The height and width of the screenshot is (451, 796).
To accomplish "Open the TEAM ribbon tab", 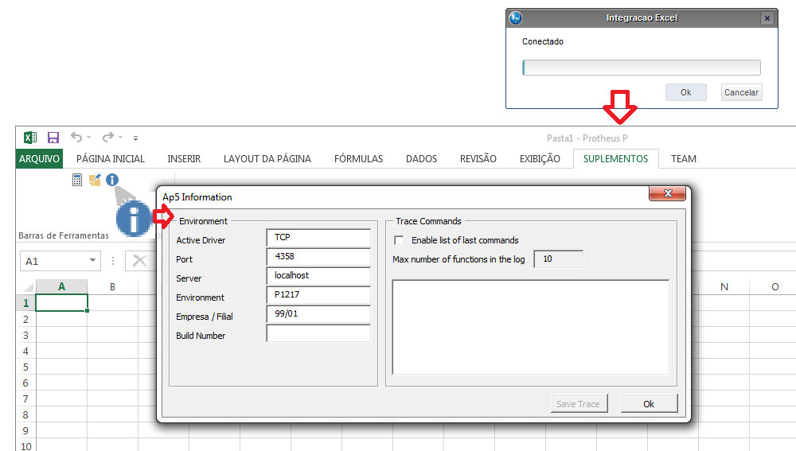I will pyautogui.click(x=684, y=159).
